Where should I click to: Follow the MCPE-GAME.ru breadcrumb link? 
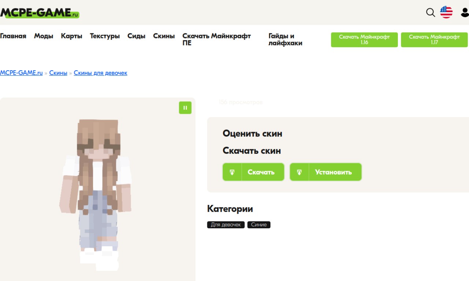tap(21, 73)
